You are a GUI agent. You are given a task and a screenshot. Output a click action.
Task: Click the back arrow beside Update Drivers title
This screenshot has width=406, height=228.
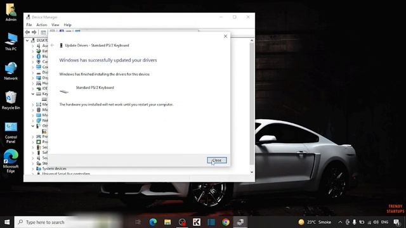coord(52,45)
